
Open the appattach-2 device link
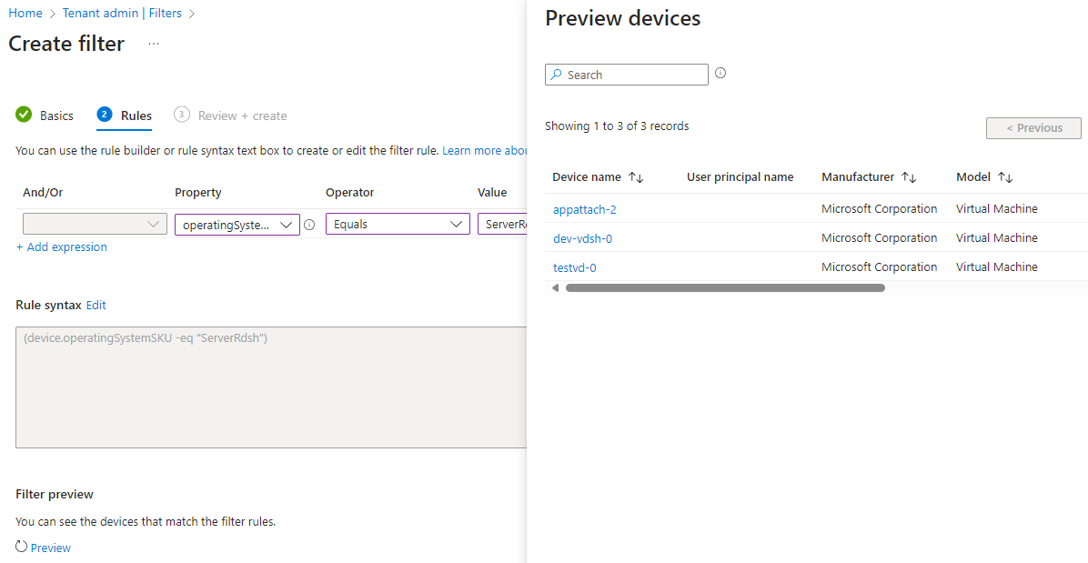point(585,208)
